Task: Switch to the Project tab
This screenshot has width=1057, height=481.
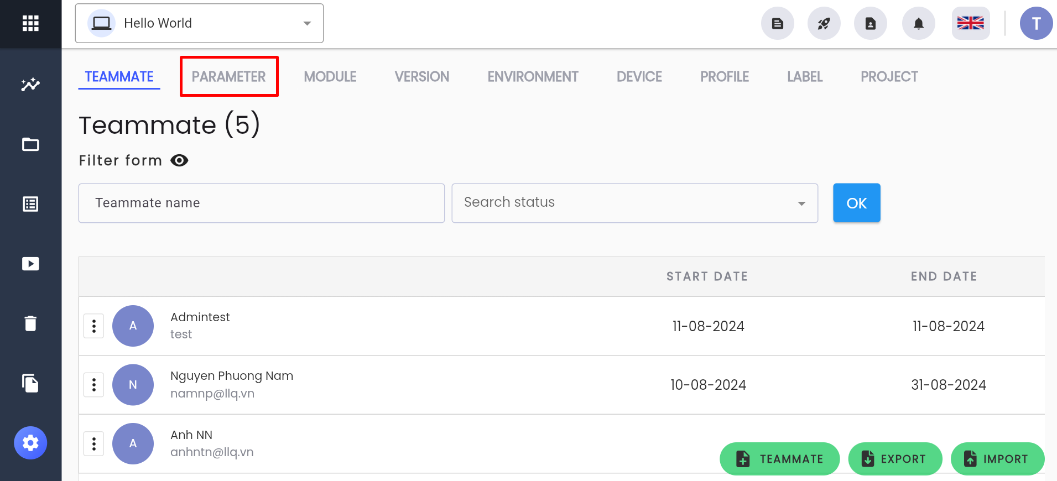Action: [889, 77]
